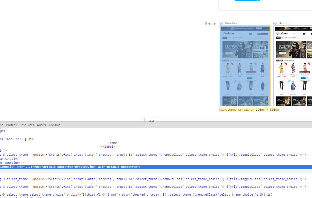Select the collapsed </div> ellipsis line
This screenshot has width=312, height=198.
pyautogui.click(x=9, y=159)
